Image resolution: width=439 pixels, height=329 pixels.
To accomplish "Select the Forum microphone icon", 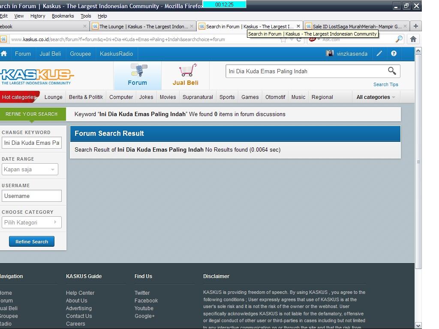I will pyautogui.click(x=138, y=70).
